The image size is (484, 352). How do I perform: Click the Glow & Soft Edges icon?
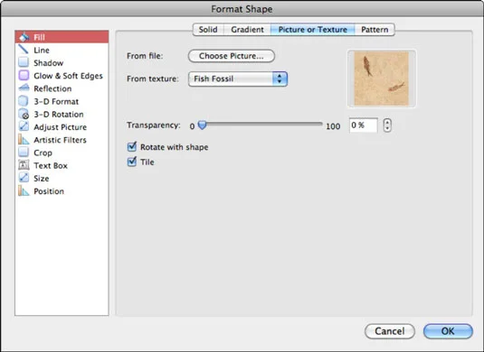(x=24, y=75)
